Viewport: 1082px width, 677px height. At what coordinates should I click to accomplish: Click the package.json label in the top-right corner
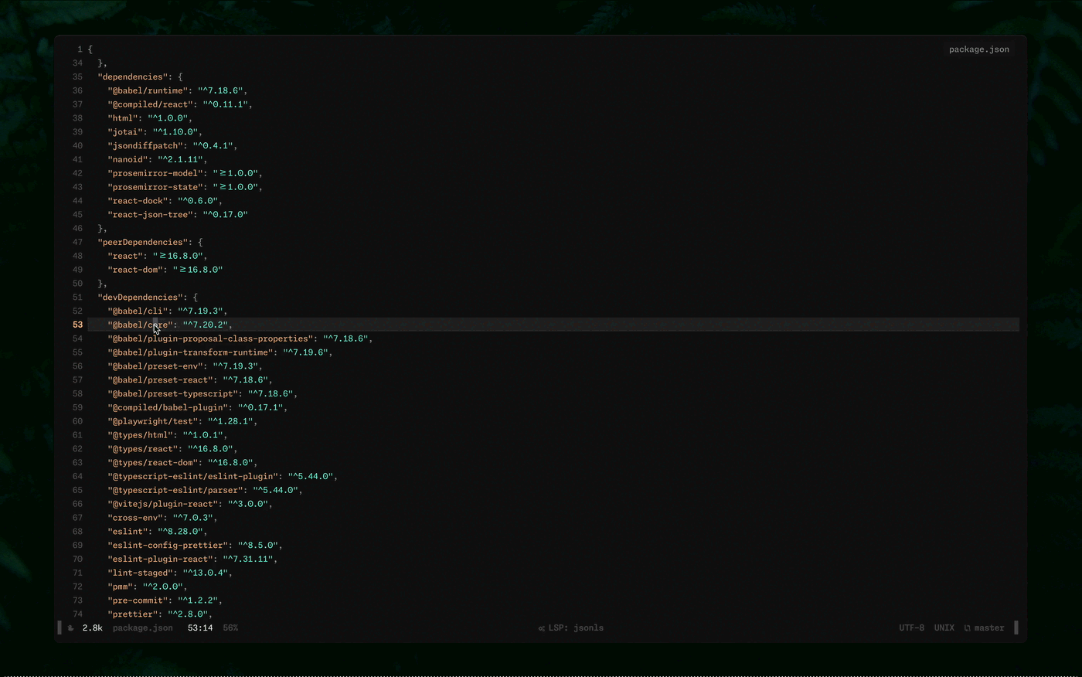[x=979, y=49]
